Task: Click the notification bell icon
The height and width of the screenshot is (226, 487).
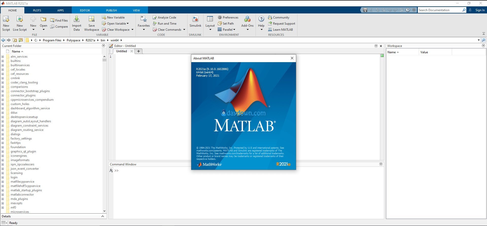Action: 470,10
